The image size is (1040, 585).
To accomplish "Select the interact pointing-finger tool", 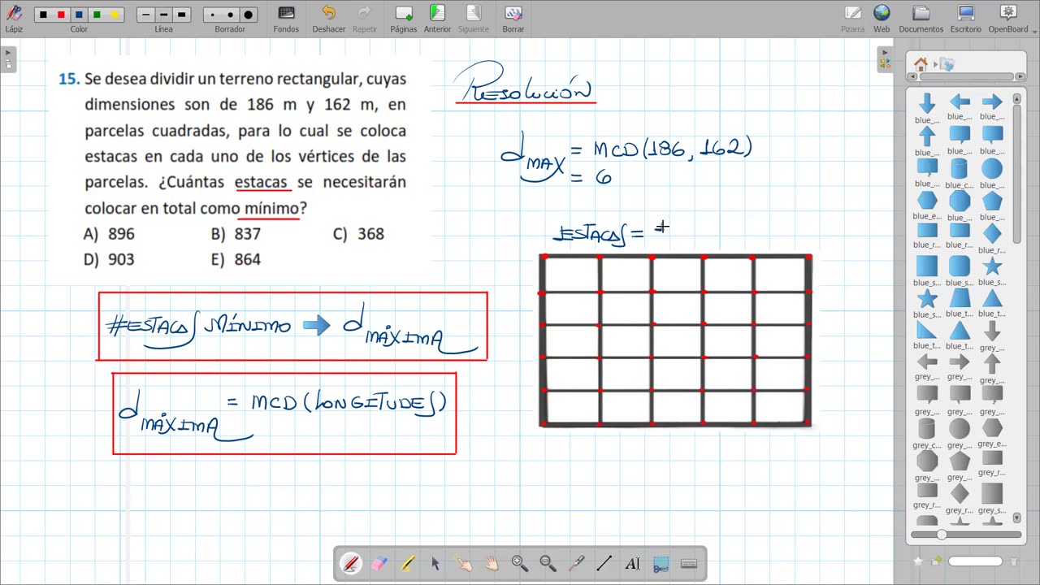I will point(464,563).
